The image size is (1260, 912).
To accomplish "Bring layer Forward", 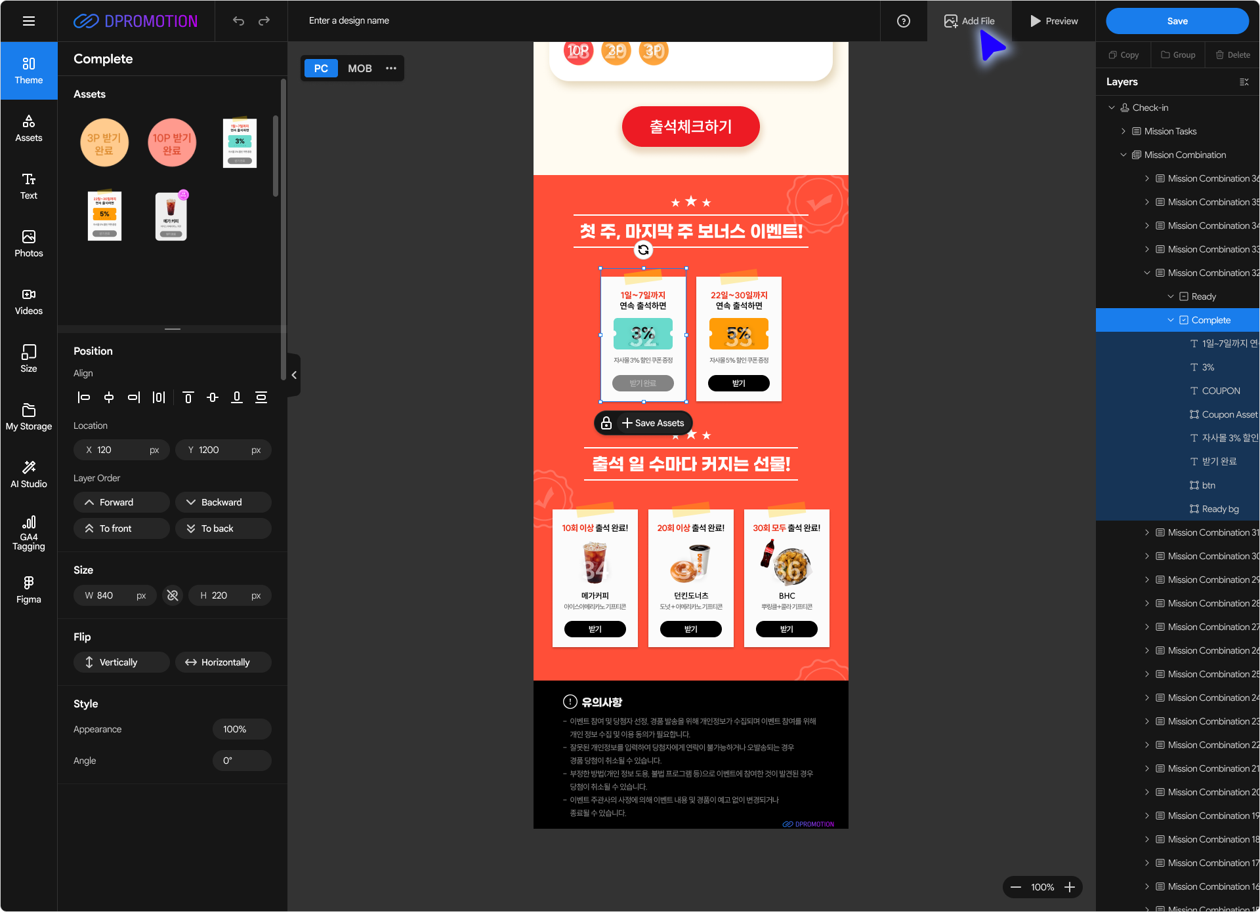I will [121, 502].
